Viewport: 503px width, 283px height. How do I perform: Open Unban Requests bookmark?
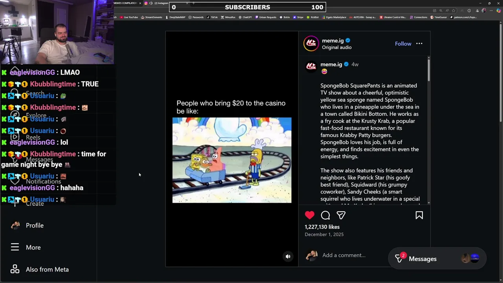pyautogui.click(x=266, y=17)
